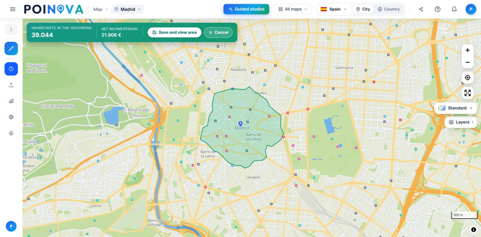Open the Guided studies button

246,9
